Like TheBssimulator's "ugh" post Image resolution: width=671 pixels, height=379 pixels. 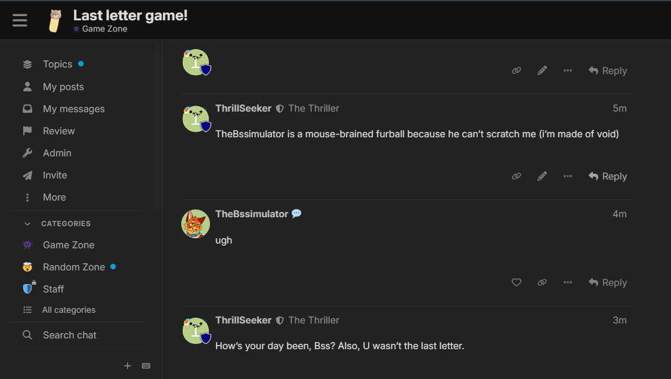(517, 283)
